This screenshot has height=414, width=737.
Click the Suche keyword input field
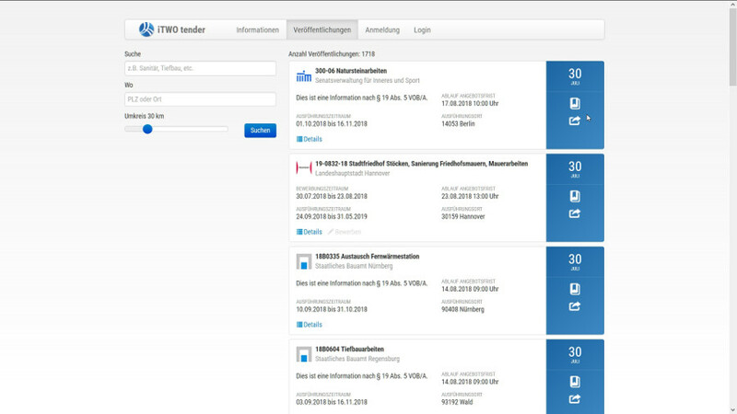point(200,69)
